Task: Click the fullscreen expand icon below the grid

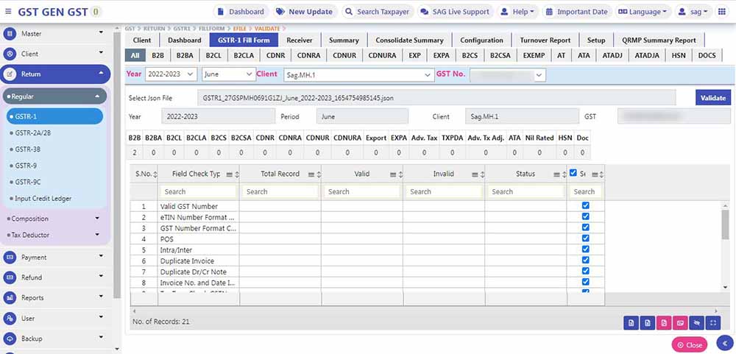Action: click(x=712, y=322)
